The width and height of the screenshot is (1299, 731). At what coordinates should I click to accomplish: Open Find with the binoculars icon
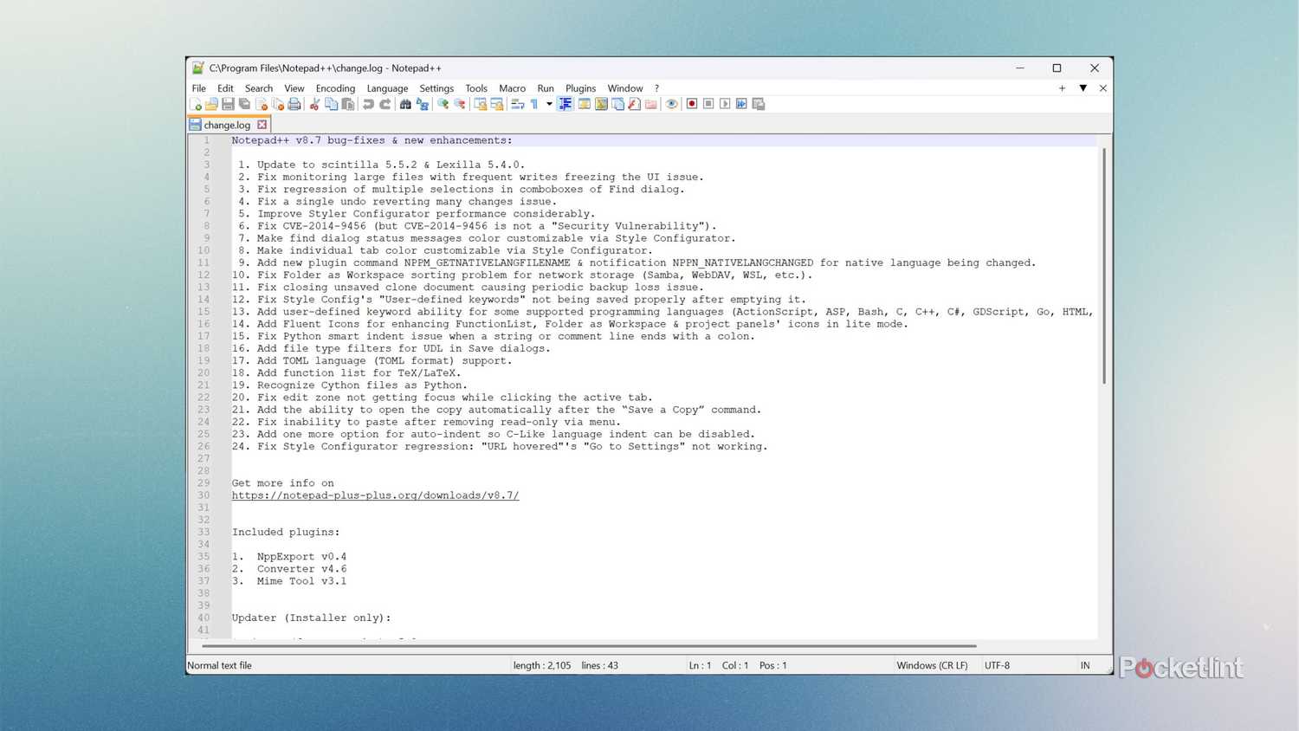pos(405,104)
